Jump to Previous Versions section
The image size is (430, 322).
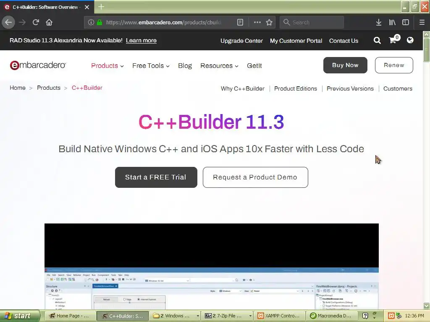pos(350,89)
